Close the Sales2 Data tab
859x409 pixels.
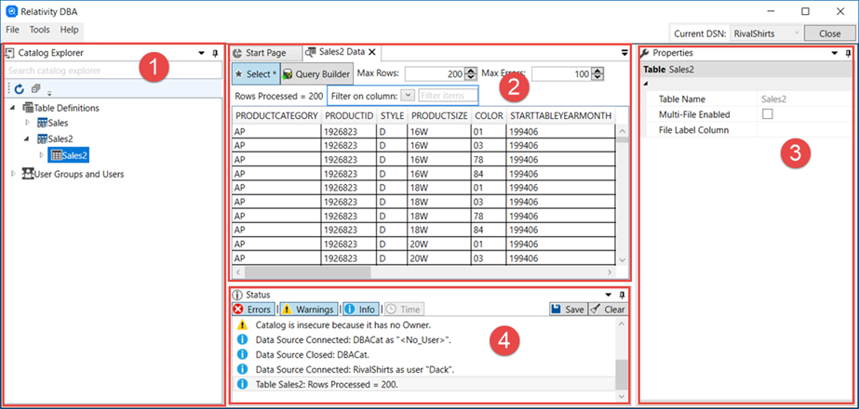(372, 53)
